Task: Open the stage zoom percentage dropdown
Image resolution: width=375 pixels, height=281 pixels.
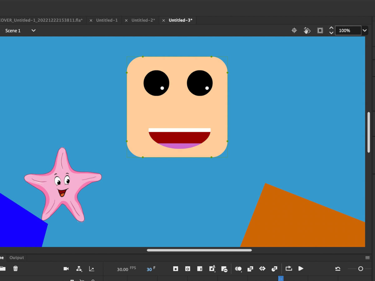Action: click(x=365, y=31)
